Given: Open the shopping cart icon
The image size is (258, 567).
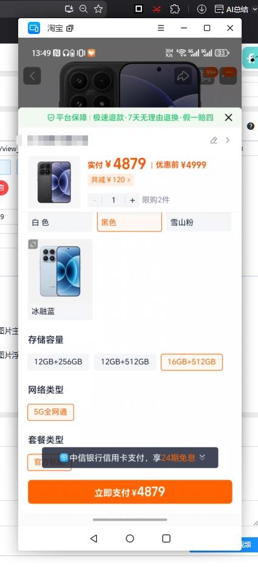Looking at the screenshot, I should pos(206,76).
